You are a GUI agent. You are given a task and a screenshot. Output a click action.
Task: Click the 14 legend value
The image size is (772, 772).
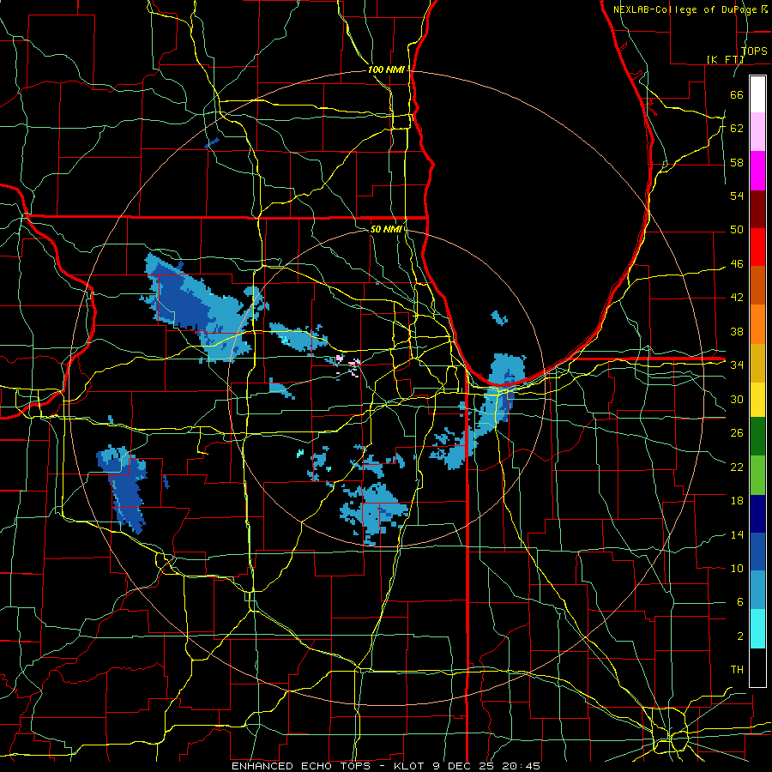pyautogui.click(x=737, y=534)
